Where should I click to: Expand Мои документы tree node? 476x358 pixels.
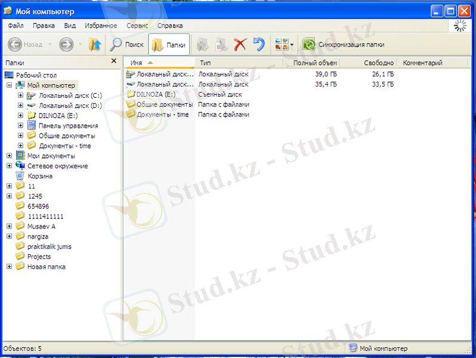pyautogui.click(x=10, y=156)
